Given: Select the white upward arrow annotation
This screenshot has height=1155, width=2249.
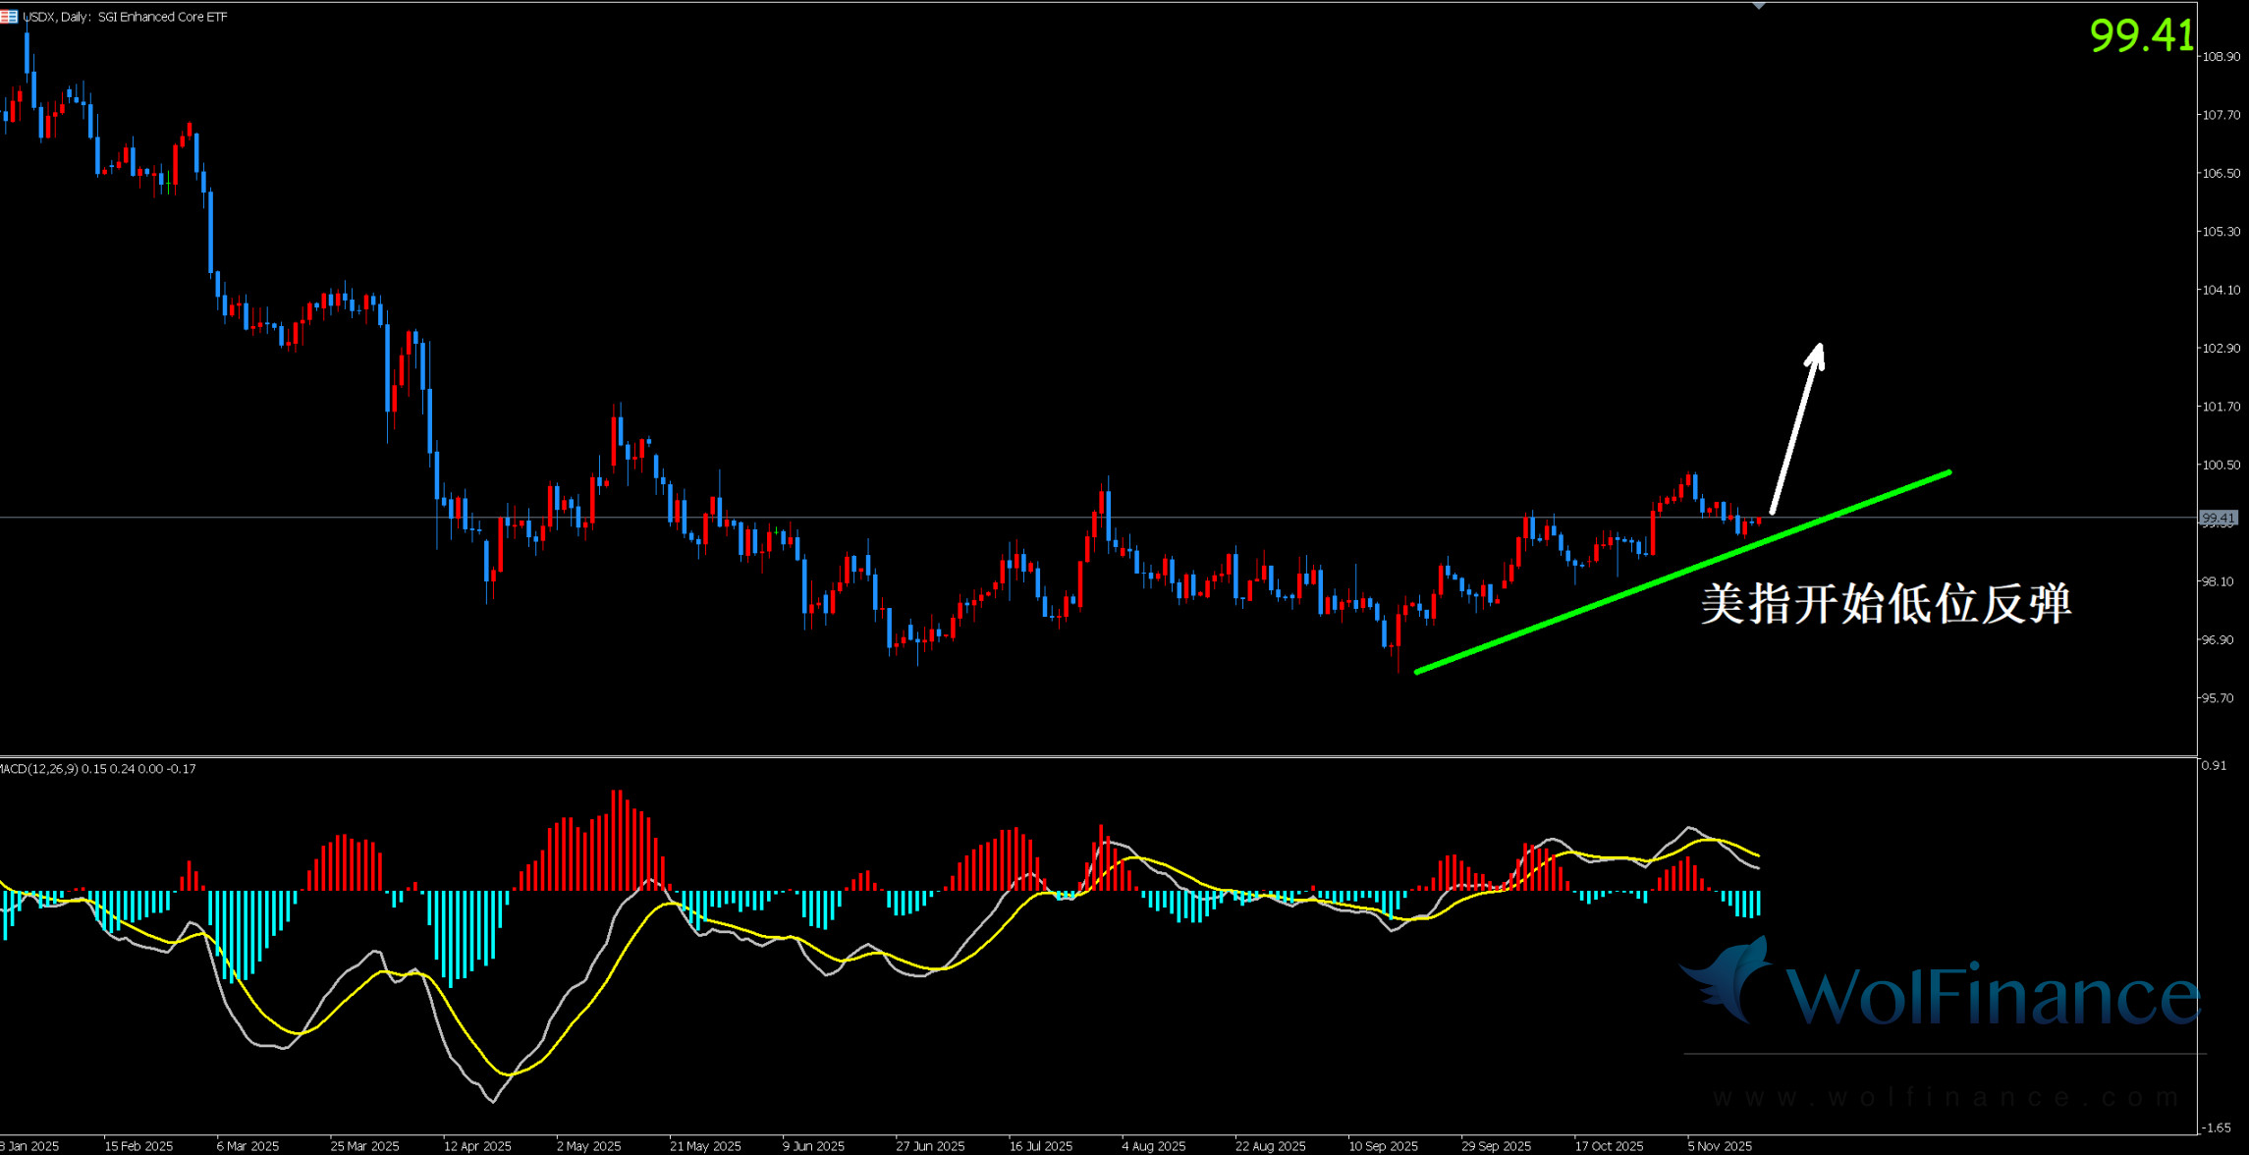Looking at the screenshot, I should [1796, 428].
